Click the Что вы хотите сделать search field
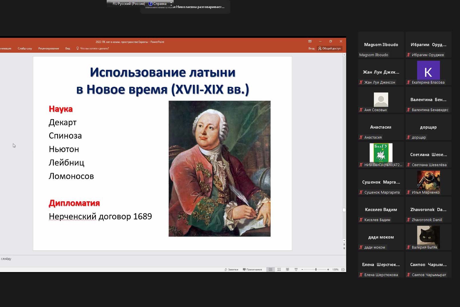460x307 pixels. click(94, 48)
